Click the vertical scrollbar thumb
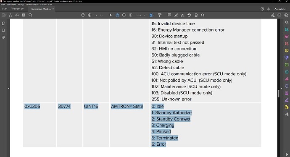290x157 pixels. pos(279,94)
